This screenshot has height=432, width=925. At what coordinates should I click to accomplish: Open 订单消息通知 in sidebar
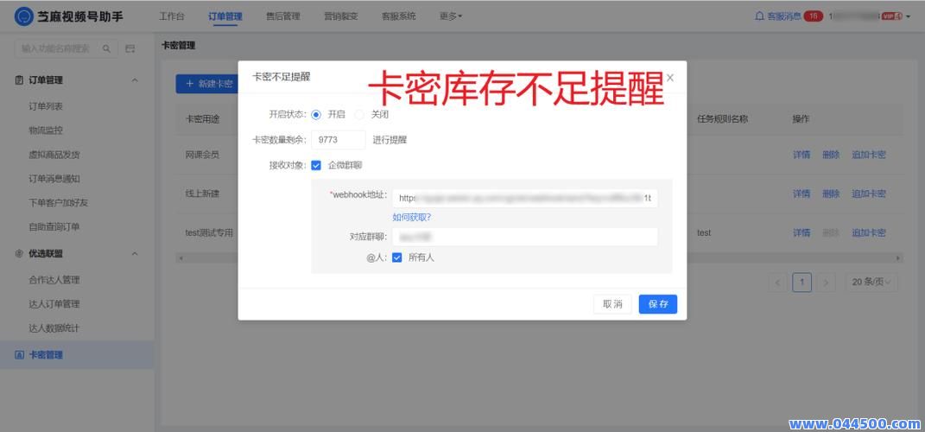(x=54, y=178)
